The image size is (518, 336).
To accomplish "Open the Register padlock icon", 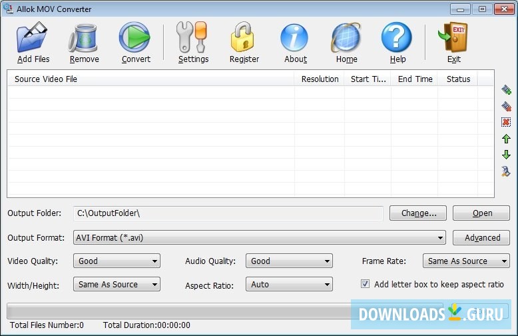I will click(x=243, y=37).
